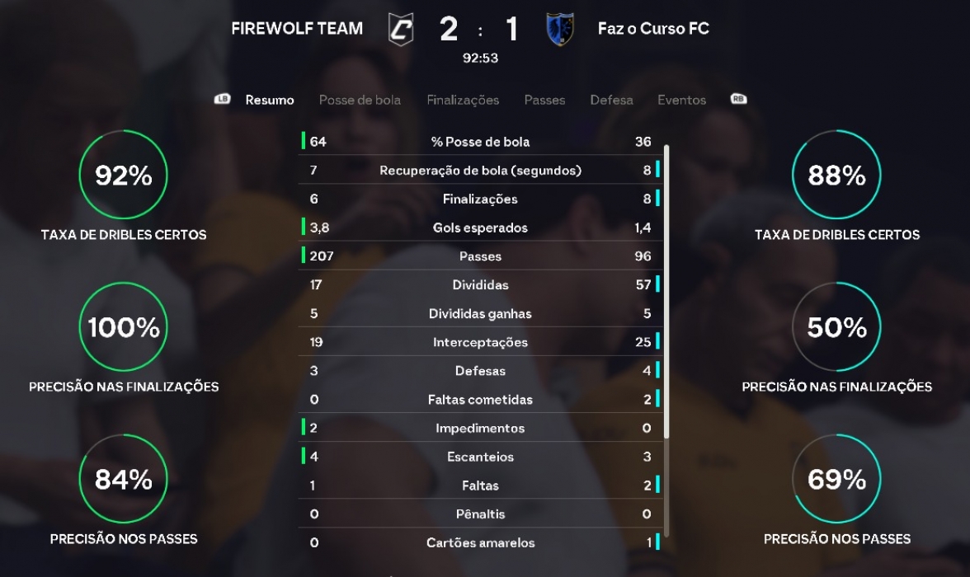Go to the Passes tab
Image resolution: width=970 pixels, height=577 pixels.
coord(544,100)
